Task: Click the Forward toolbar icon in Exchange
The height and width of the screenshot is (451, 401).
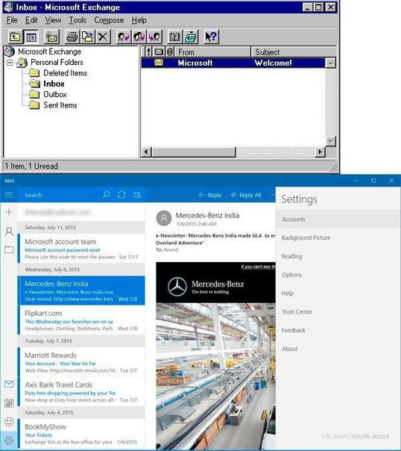Action: click(154, 37)
